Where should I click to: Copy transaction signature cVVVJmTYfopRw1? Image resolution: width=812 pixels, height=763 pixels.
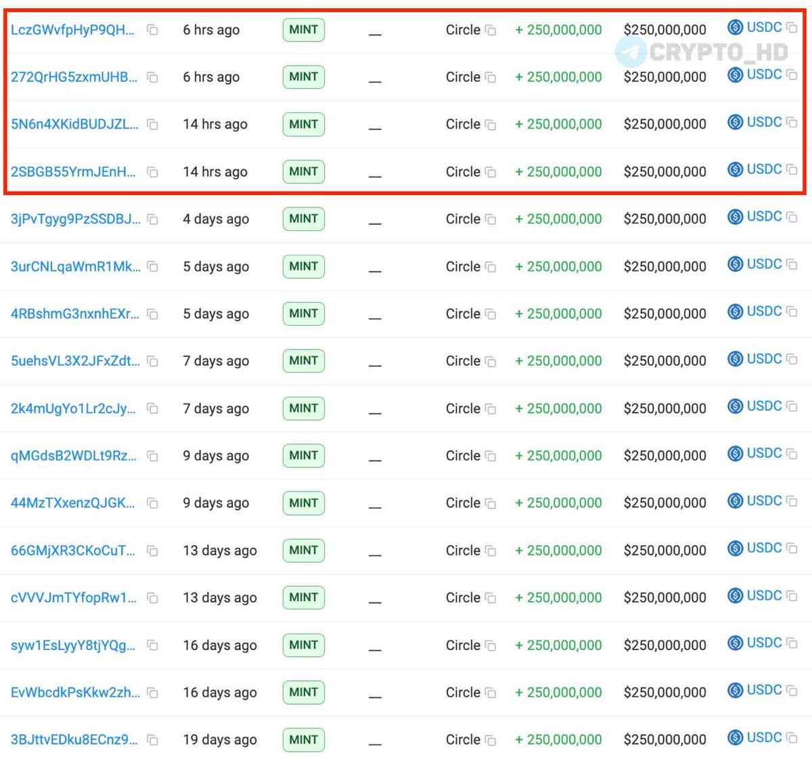[152, 598]
